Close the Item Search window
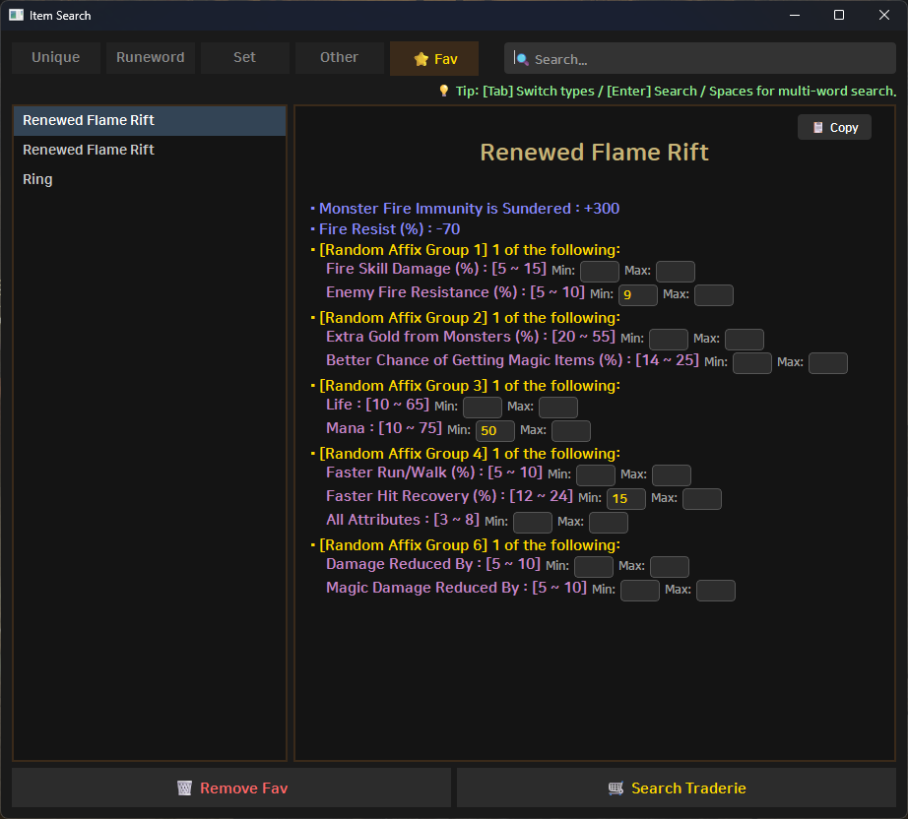 (883, 15)
